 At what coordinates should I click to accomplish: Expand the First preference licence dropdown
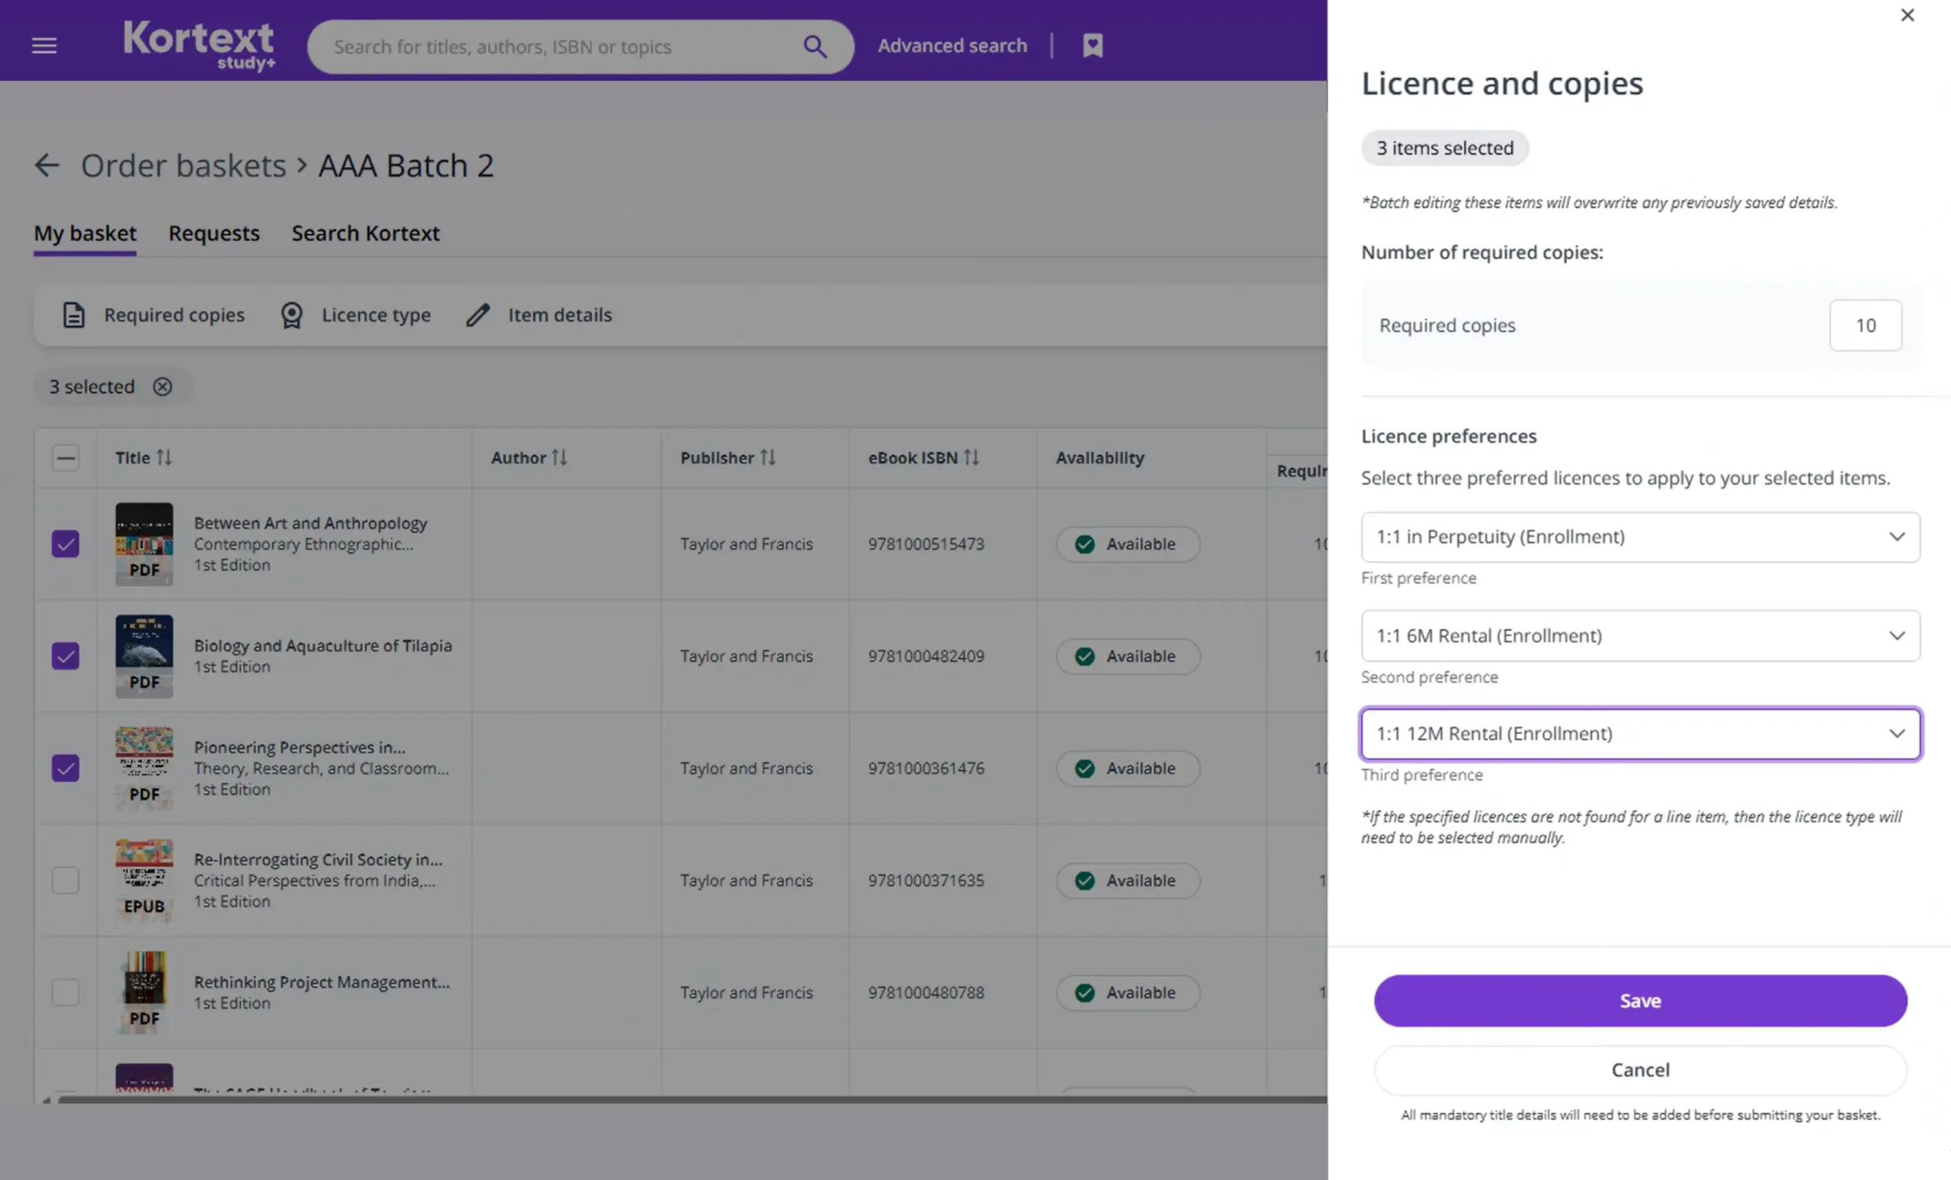(x=1640, y=537)
